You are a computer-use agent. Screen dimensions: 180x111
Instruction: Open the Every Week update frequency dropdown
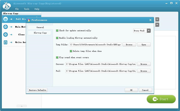tap(149, 31)
